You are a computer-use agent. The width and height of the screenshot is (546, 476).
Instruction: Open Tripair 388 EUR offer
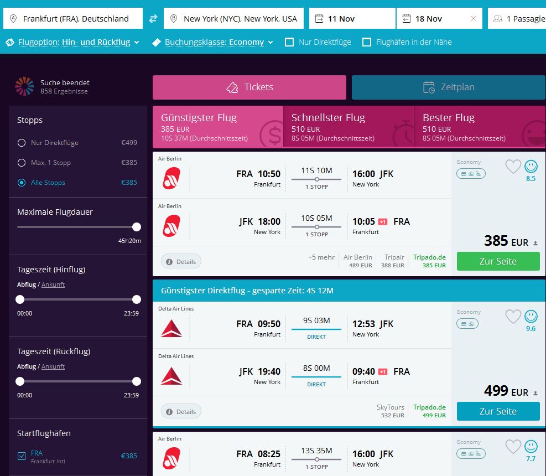pos(393,261)
